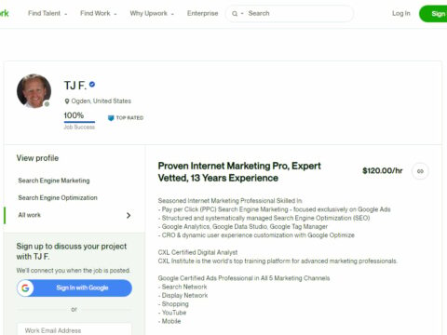Click the copy profile link icon

(420, 171)
